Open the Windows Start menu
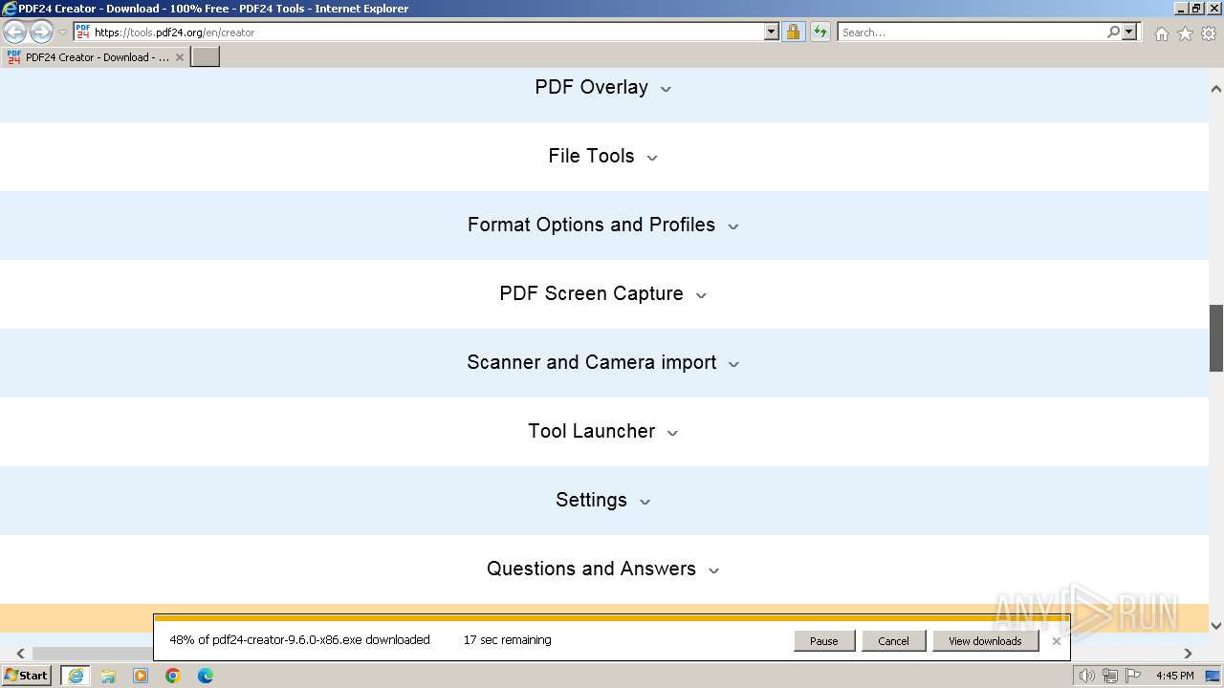Screen dimensions: 1224x688 (x=27, y=676)
